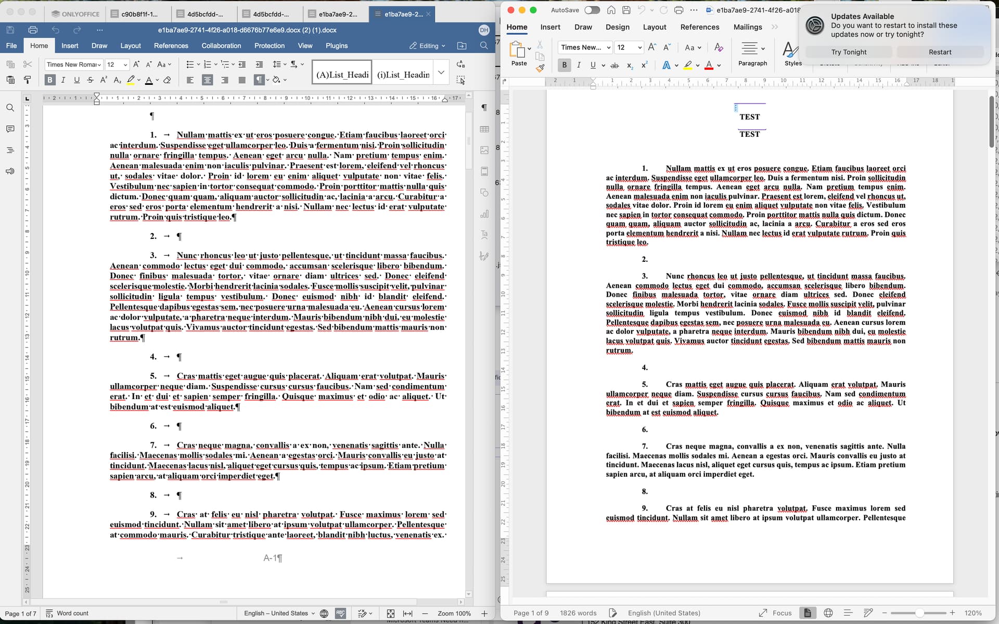This screenshot has width=999, height=624.
Task: Click the ONLYOFFICE undo arrow
Action: [56, 30]
